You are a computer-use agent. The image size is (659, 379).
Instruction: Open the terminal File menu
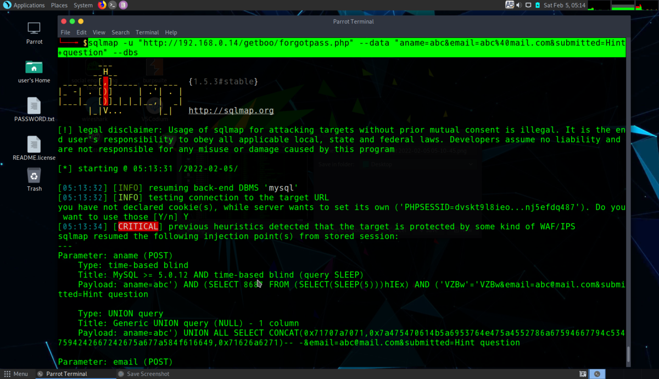(65, 32)
